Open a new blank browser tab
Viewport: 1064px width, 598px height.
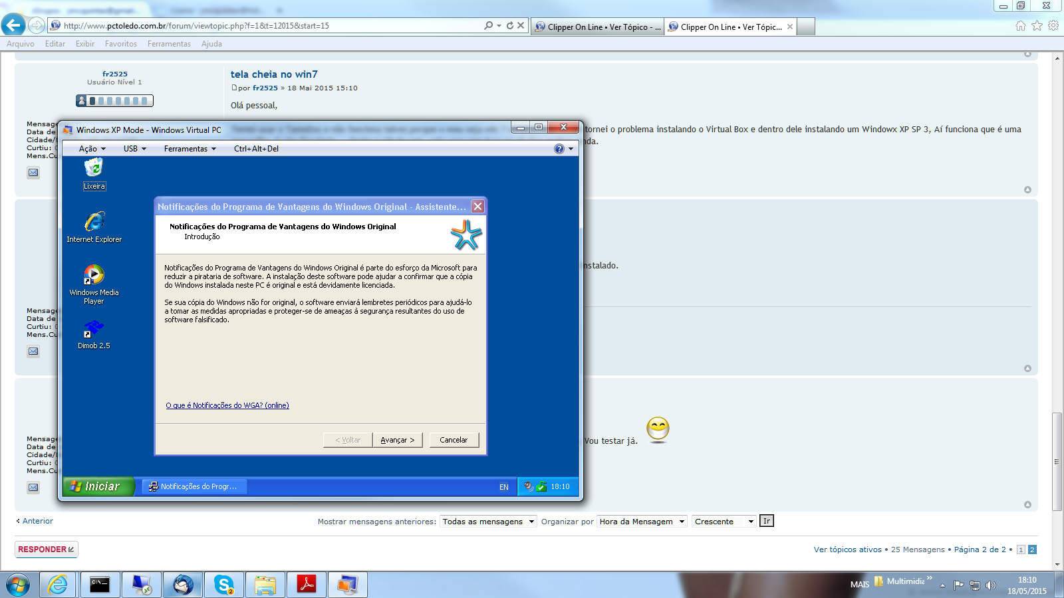(806, 27)
